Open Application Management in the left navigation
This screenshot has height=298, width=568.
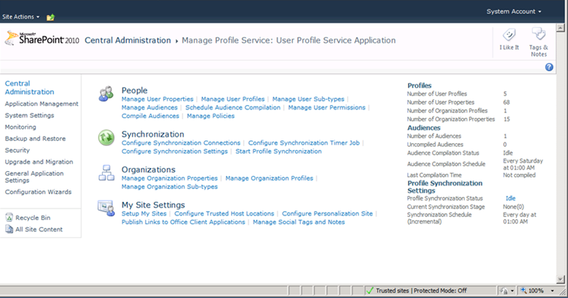click(42, 103)
